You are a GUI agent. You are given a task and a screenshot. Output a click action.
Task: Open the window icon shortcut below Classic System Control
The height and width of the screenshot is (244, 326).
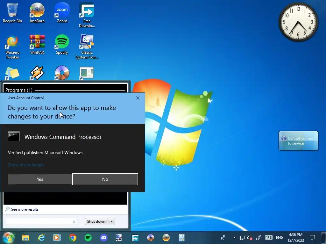click(87, 73)
